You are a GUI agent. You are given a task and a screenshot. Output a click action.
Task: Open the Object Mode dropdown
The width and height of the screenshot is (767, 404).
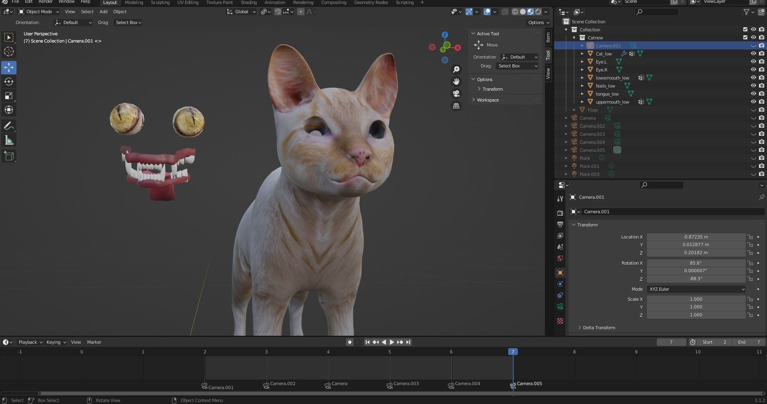pyautogui.click(x=39, y=12)
